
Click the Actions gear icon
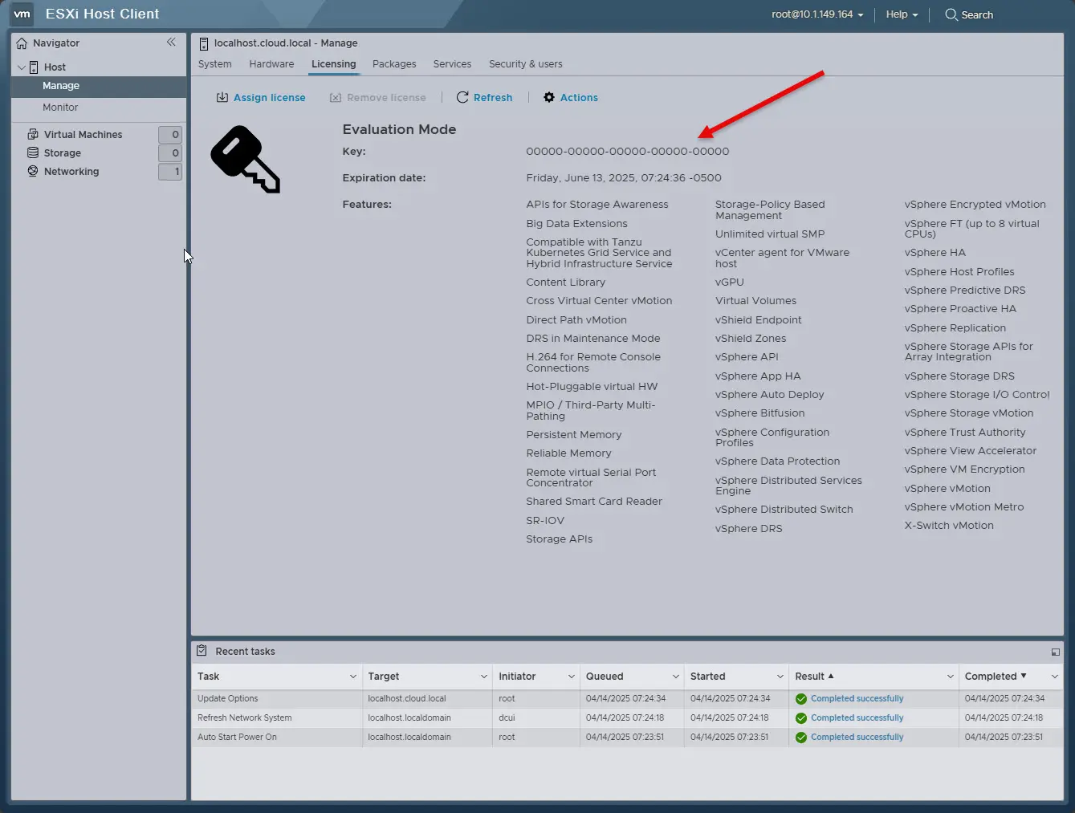[x=549, y=98]
